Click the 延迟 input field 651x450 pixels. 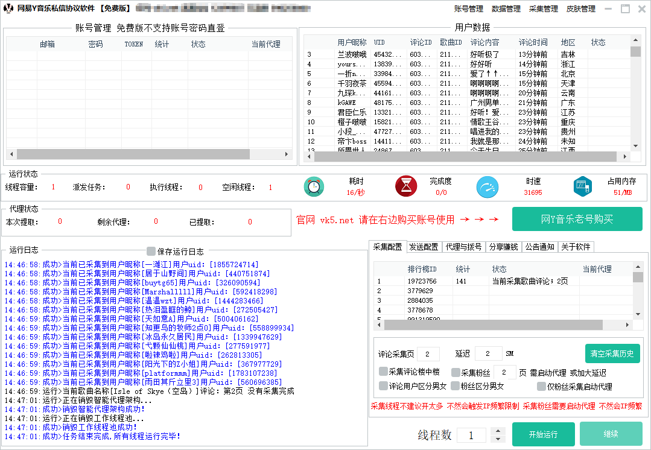[488, 353]
